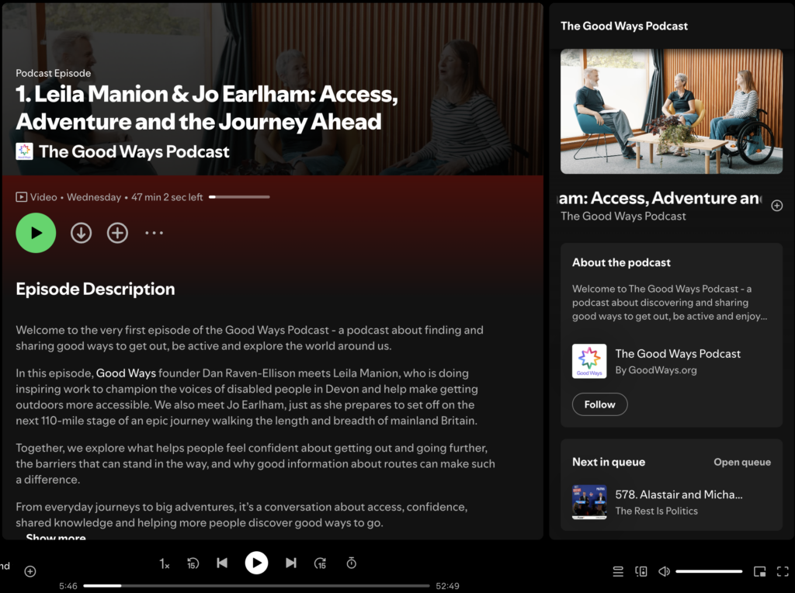This screenshot has width=795, height=593.
Task: Add current track via plus icon in player bar
Action: (x=30, y=572)
